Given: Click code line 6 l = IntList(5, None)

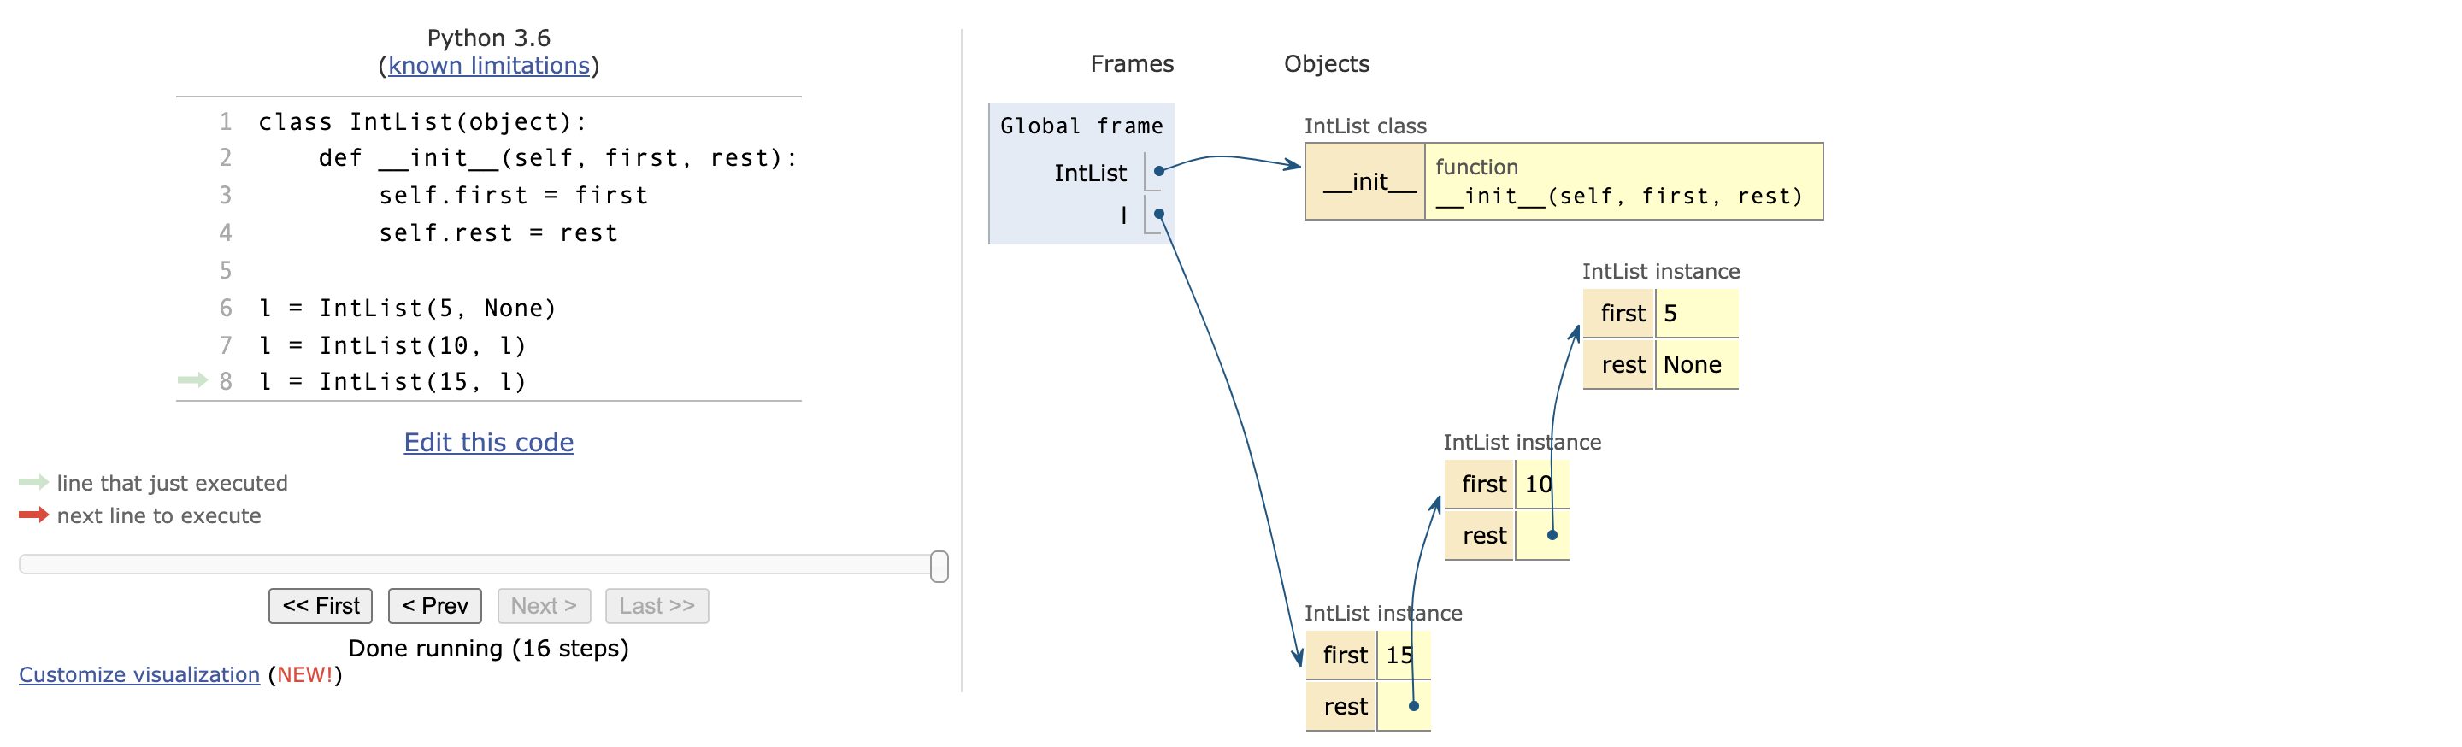Looking at the screenshot, I should (x=408, y=308).
